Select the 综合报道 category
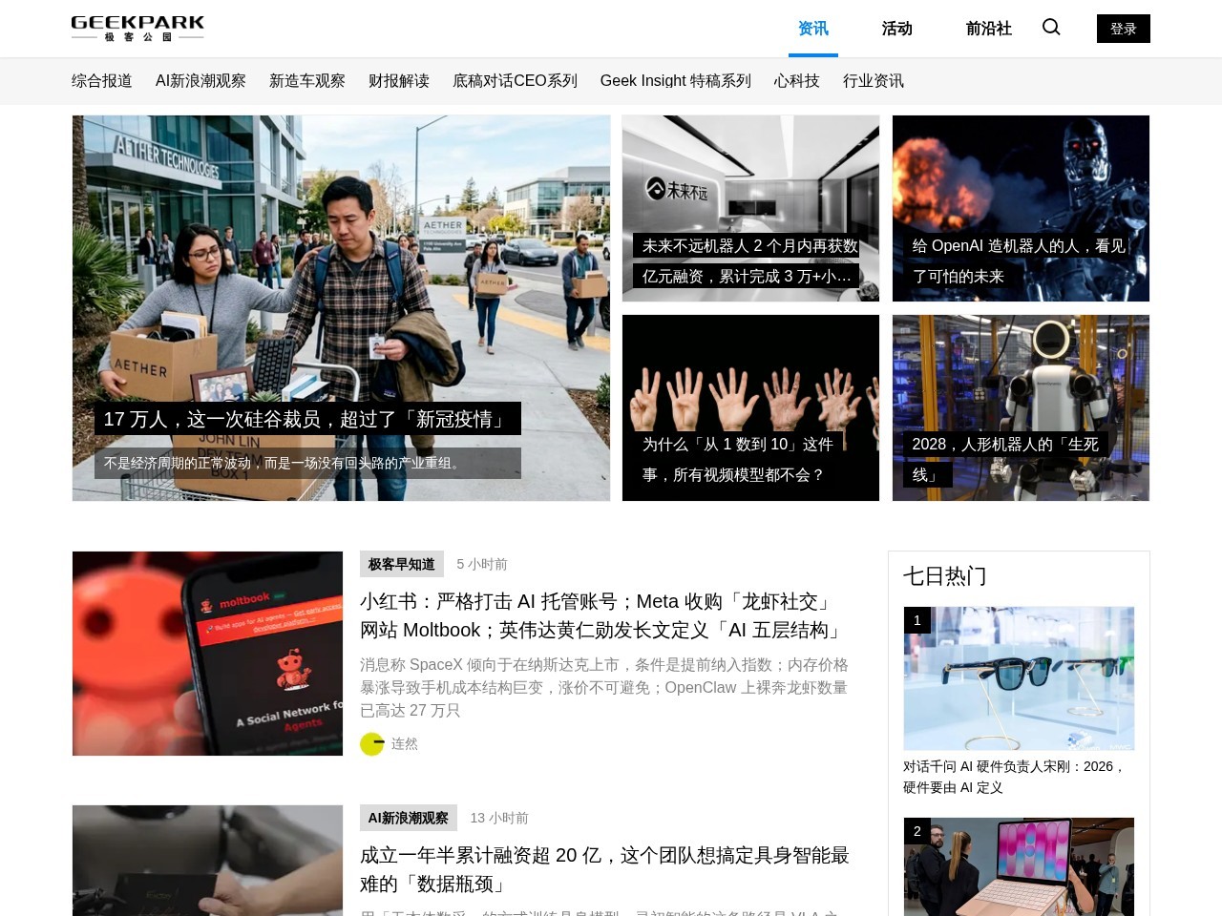The height and width of the screenshot is (916, 1222). coord(102,81)
